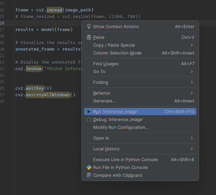Select Find Usages menu entry

[140, 64]
